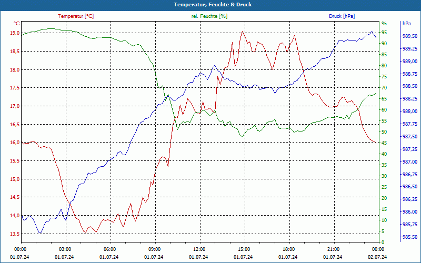Screen dimensions: 421x263
Task: Pick the '15,5' temperature axis value
Action: pyautogui.click(x=15, y=161)
